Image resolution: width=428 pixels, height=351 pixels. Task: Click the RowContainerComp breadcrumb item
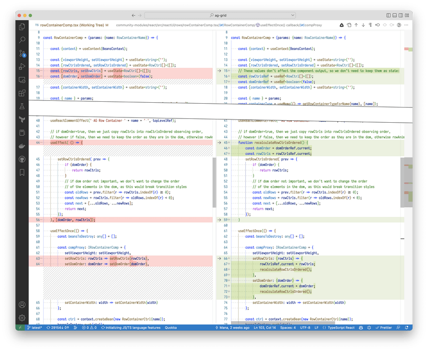(239, 25)
